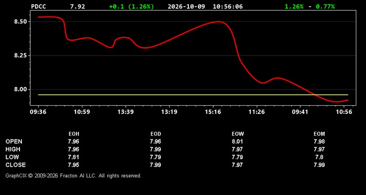Click the EOW LOW value 7.79
This screenshot has width=366, height=195.
tap(237, 157)
